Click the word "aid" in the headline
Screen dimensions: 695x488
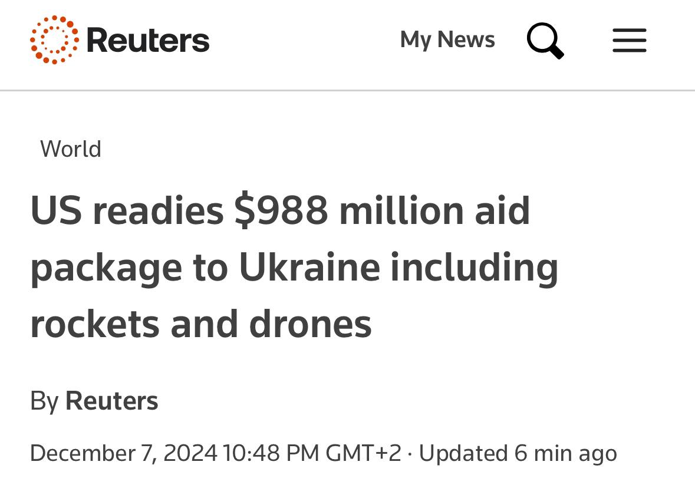503,210
